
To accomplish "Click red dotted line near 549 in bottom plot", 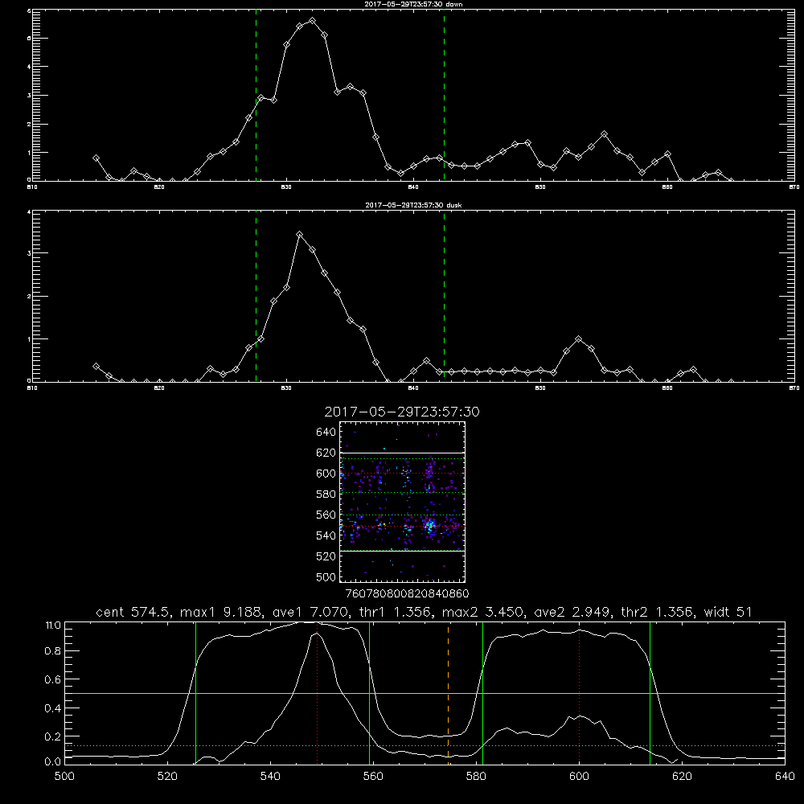I will point(318,692).
